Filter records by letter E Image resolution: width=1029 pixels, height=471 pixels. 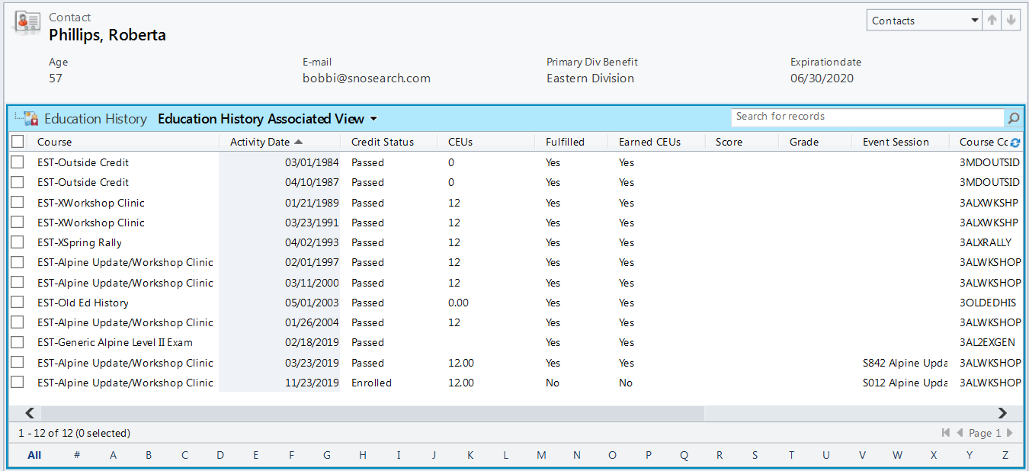256,455
